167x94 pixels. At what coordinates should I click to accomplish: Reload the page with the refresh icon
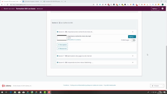[x=8, y=5]
